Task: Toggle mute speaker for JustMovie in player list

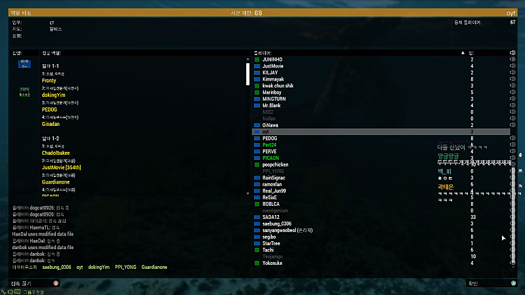Action: [513, 66]
